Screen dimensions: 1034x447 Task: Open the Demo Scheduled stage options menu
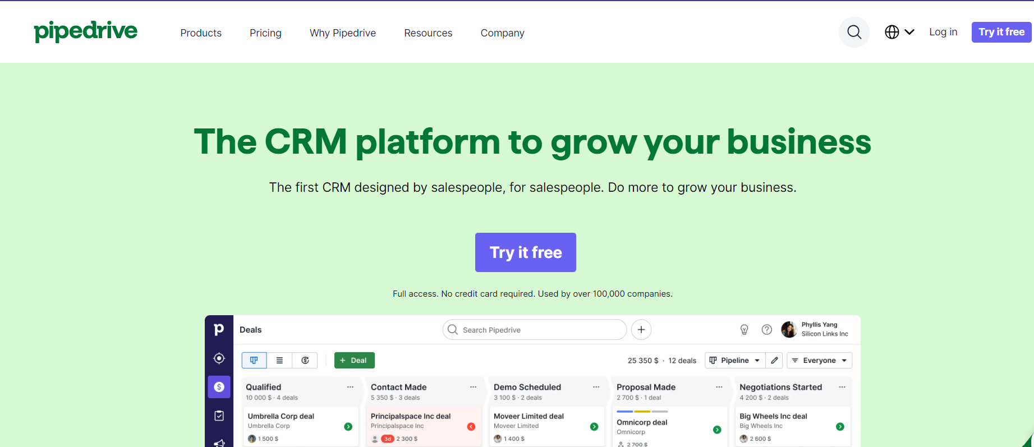tap(596, 387)
